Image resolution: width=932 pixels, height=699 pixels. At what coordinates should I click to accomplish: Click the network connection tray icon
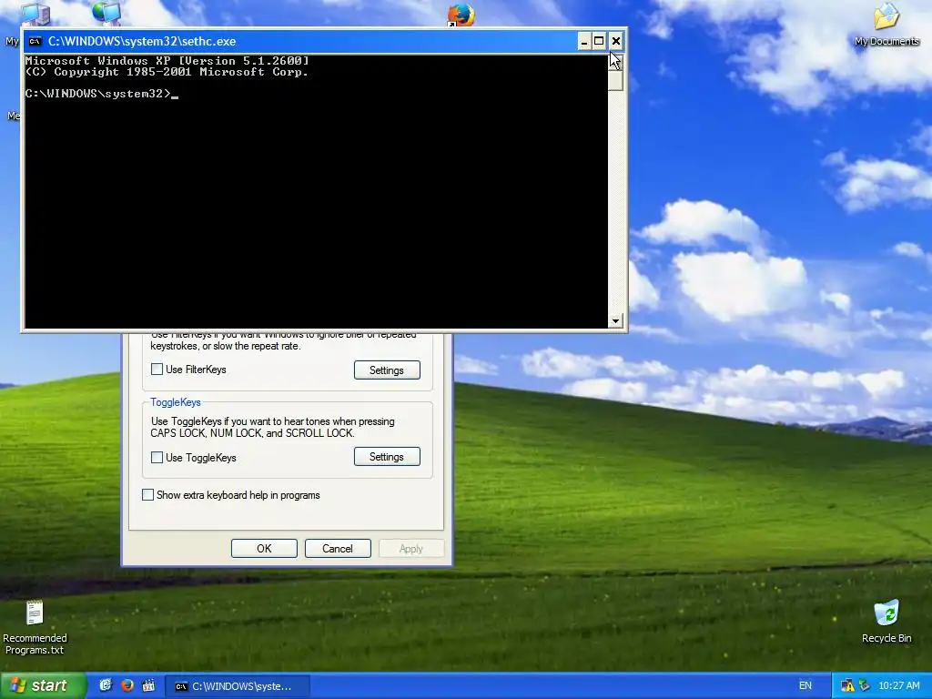(x=864, y=685)
